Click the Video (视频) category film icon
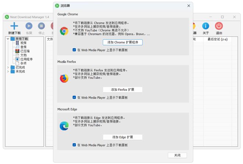The height and width of the screenshot is (164, 243). click(x=17, y=43)
